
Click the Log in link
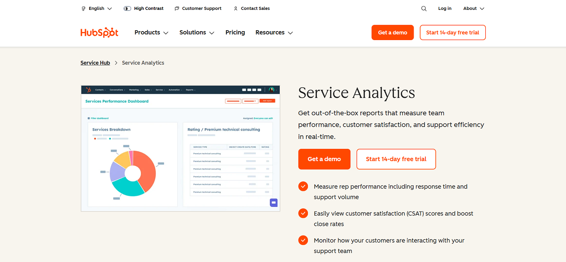(444, 8)
